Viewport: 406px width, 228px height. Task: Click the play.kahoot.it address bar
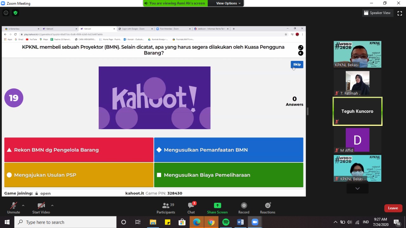(152, 34)
